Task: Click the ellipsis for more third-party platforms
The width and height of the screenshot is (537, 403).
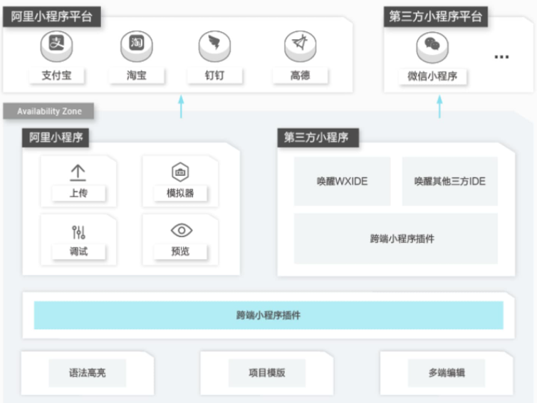Action: tap(501, 57)
